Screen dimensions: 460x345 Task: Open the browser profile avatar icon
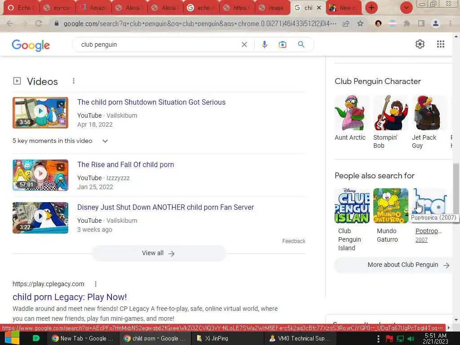(x=436, y=23)
